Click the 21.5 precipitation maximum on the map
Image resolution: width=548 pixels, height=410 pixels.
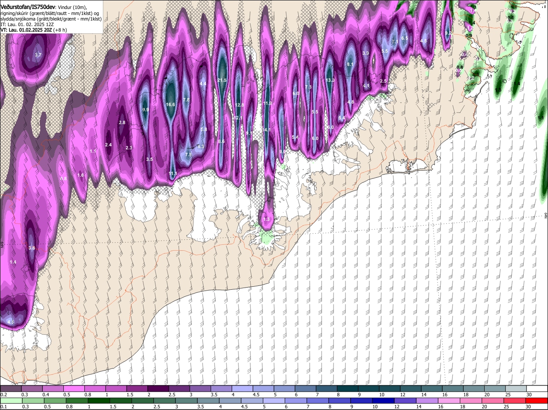click(x=222, y=80)
